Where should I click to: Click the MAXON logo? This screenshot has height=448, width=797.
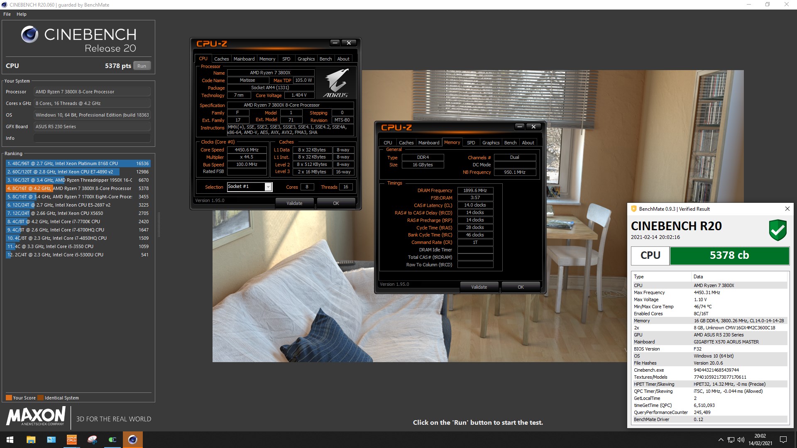tap(36, 415)
